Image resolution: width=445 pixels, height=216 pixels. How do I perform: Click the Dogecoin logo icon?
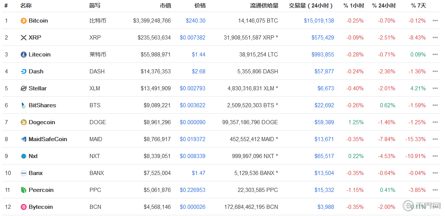click(x=24, y=122)
